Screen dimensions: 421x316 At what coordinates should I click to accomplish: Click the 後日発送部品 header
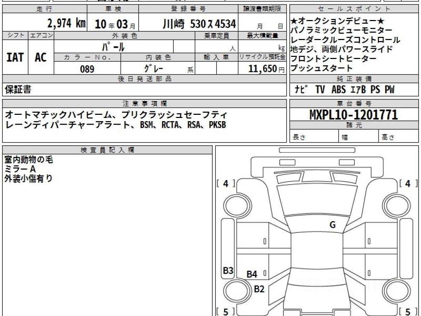(145, 79)
